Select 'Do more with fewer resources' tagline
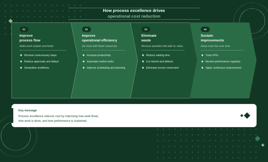This screenshot has width=268, height=162. (99, 46)
